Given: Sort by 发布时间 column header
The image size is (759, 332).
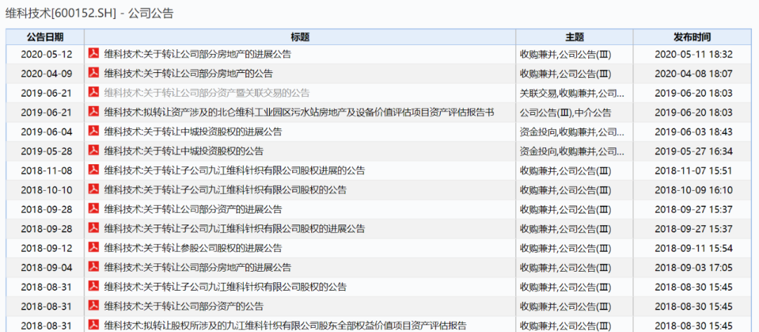Looking at the screenshot, I should 692,37.
